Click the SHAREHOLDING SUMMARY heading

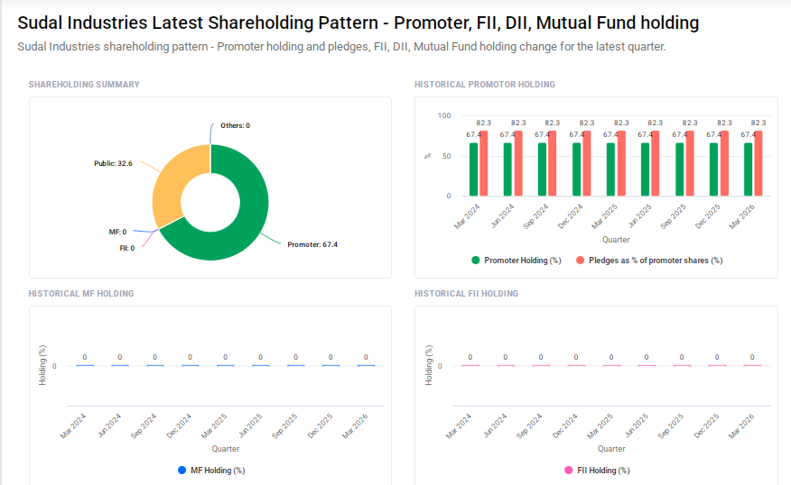coord(84,85)
